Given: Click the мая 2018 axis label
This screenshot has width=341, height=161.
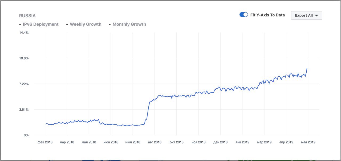Looking at the screenshot, I should (x=89, y=142).
